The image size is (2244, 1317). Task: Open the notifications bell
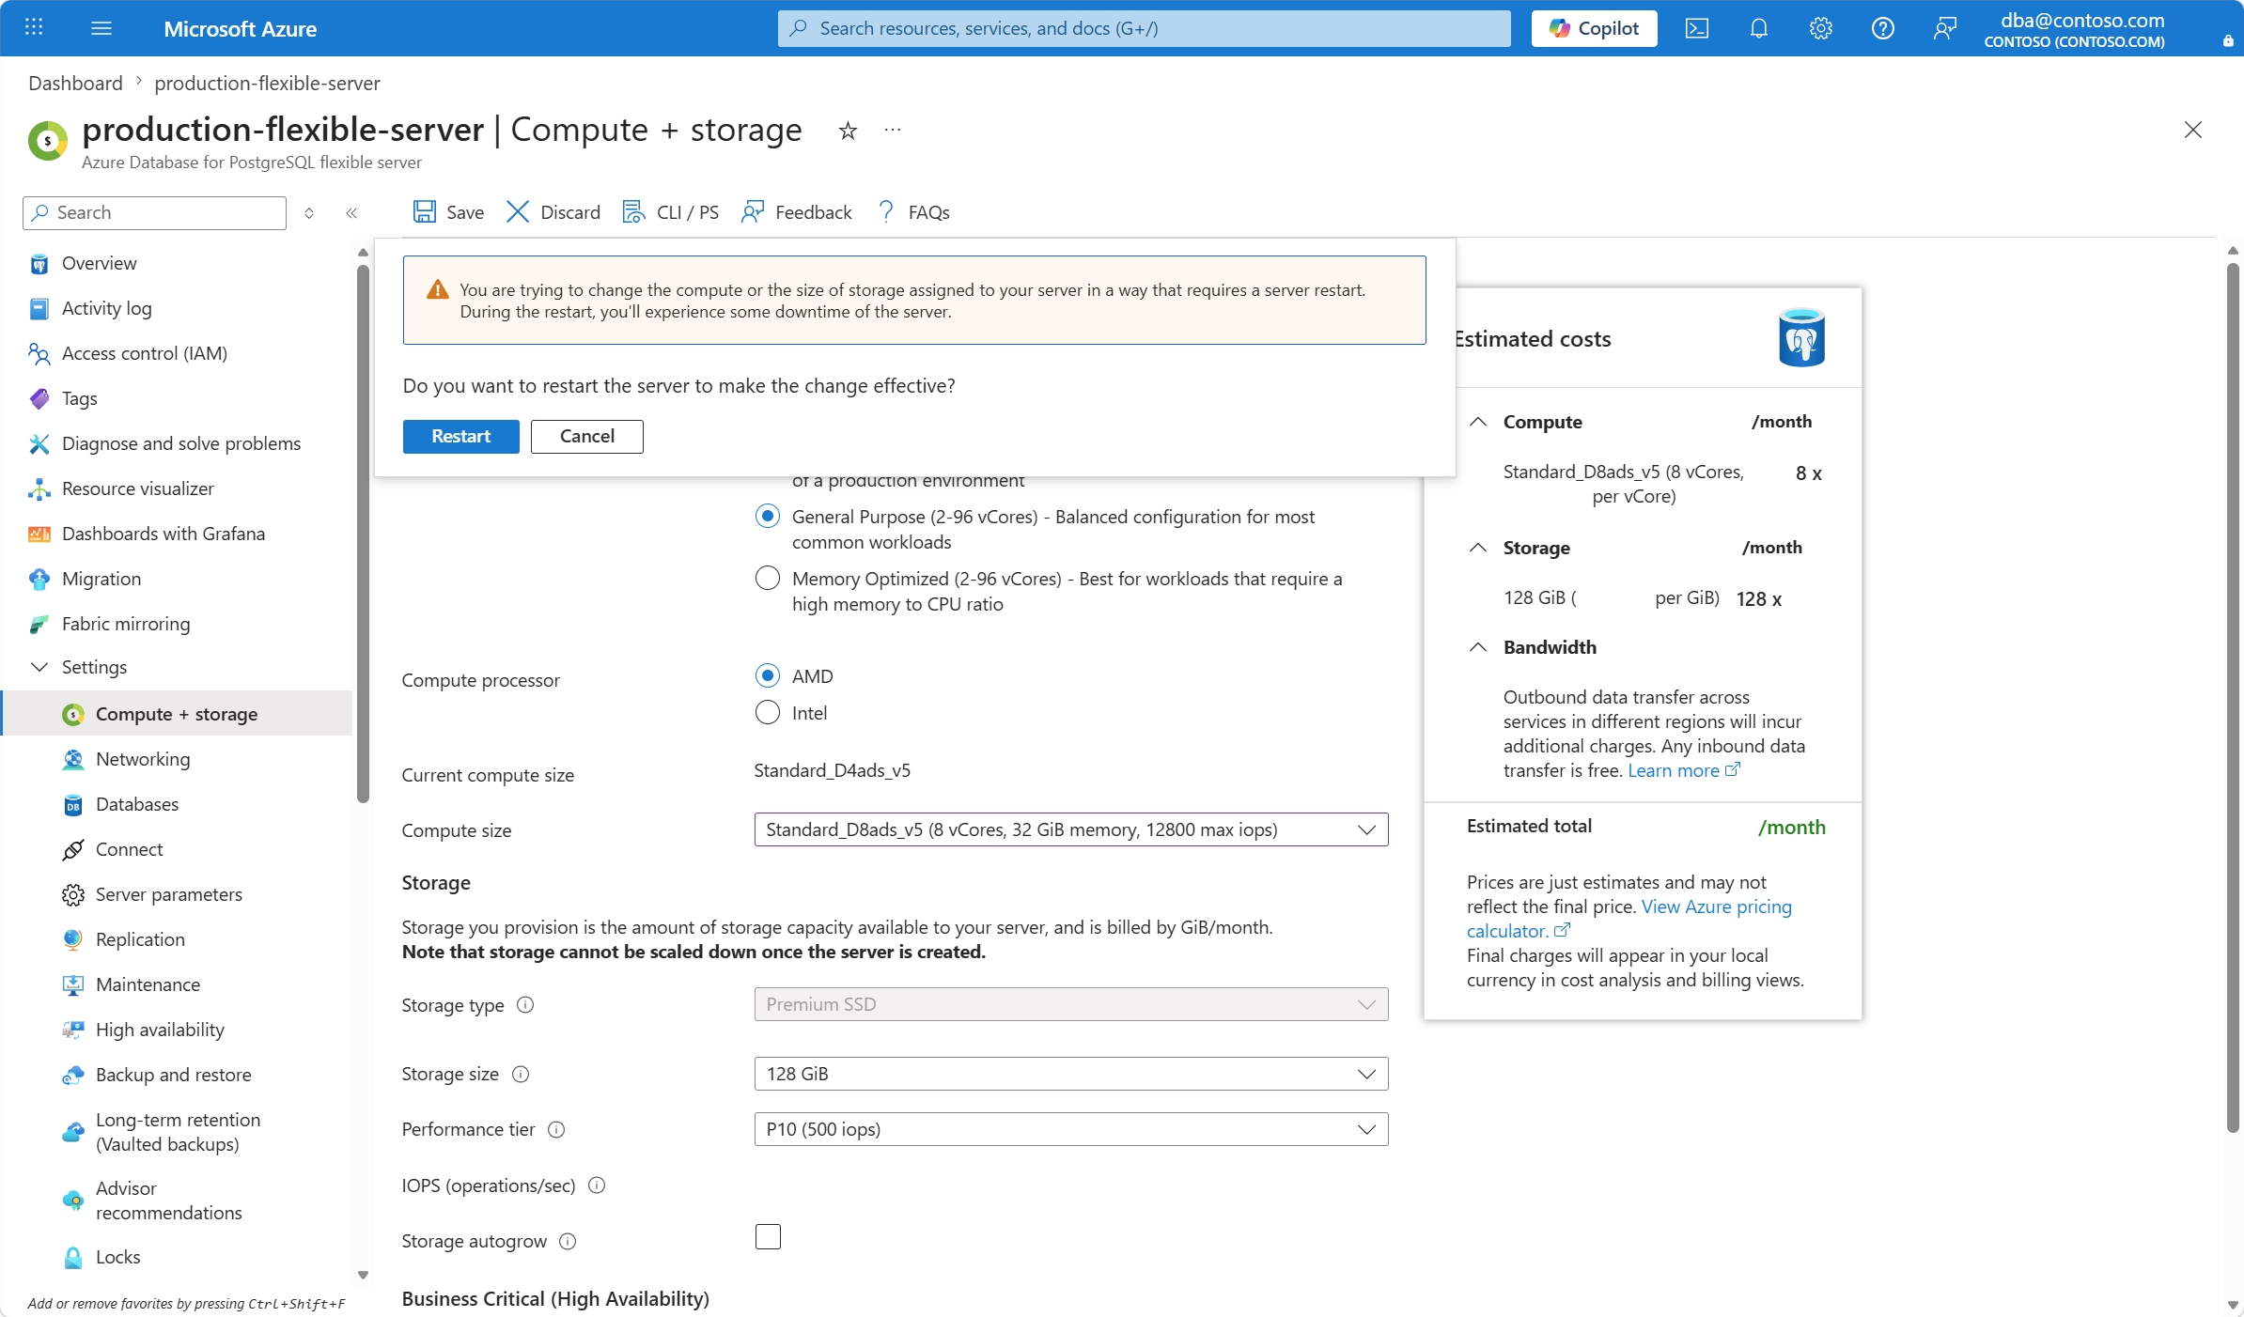(1759, 28)
